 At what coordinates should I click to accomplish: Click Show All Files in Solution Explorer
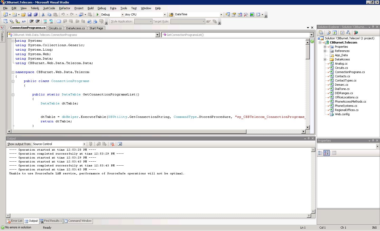tap(329, 32)
